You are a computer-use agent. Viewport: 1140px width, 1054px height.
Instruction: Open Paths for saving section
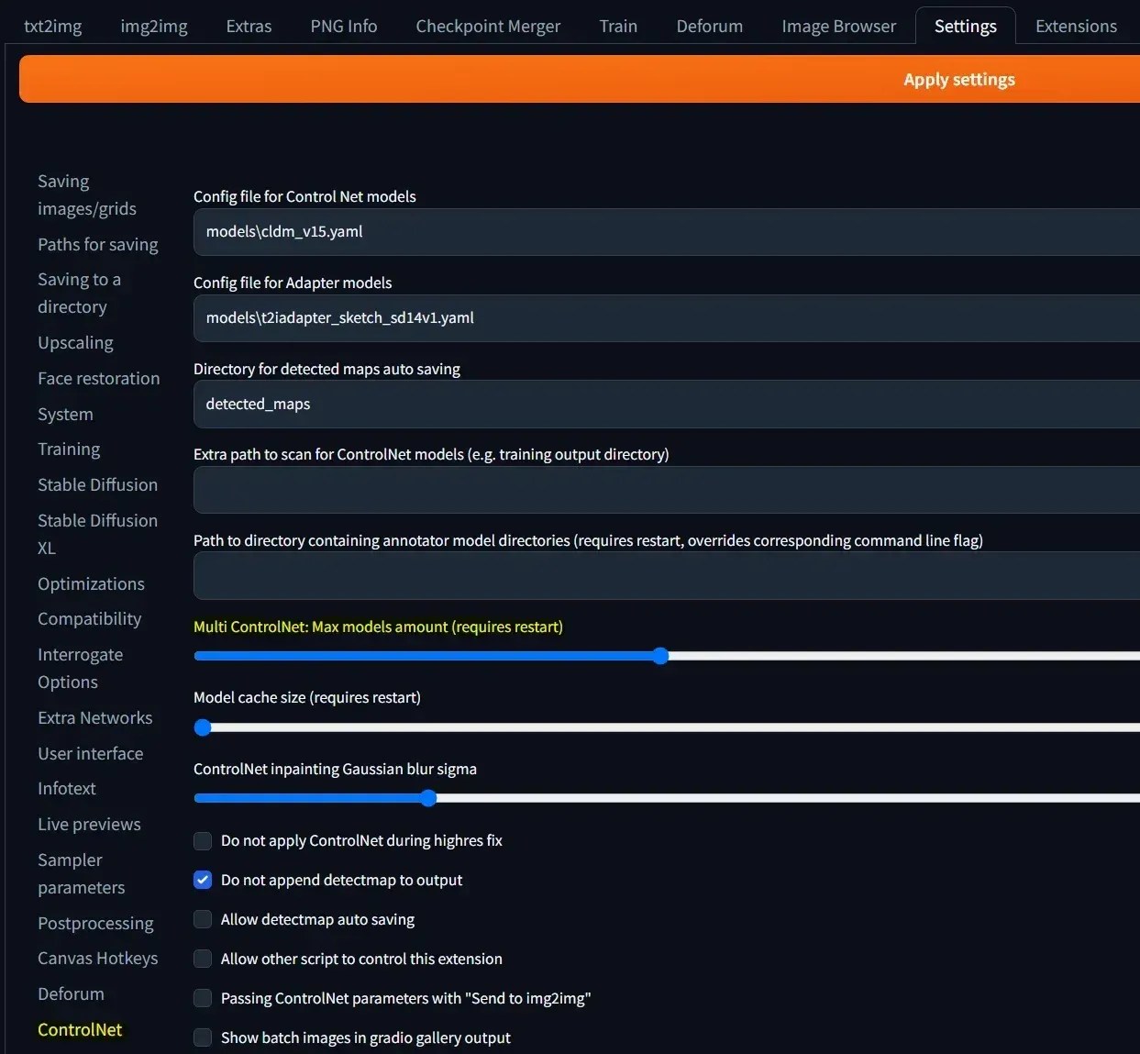98,244
